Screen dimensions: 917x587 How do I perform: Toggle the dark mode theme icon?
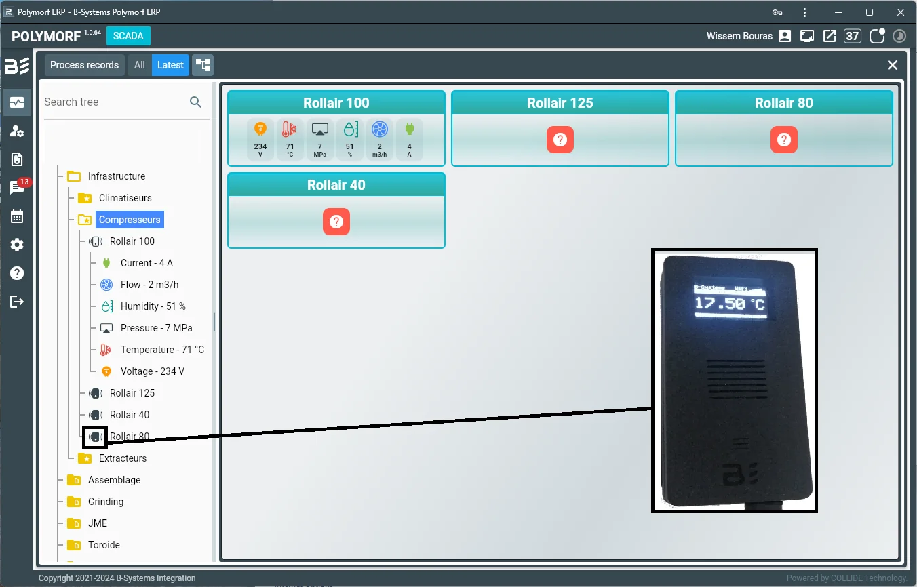(899, 36)
